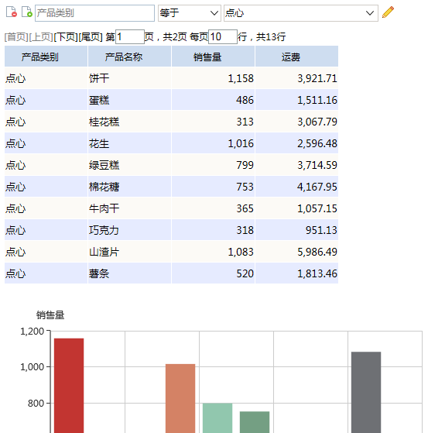
Task: Jump to last page via 尾页
Action: tap(91, 36)
